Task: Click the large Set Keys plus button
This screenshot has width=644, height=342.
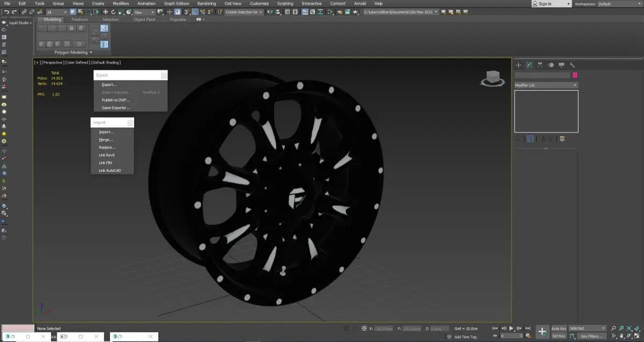Action: (543, 331)
